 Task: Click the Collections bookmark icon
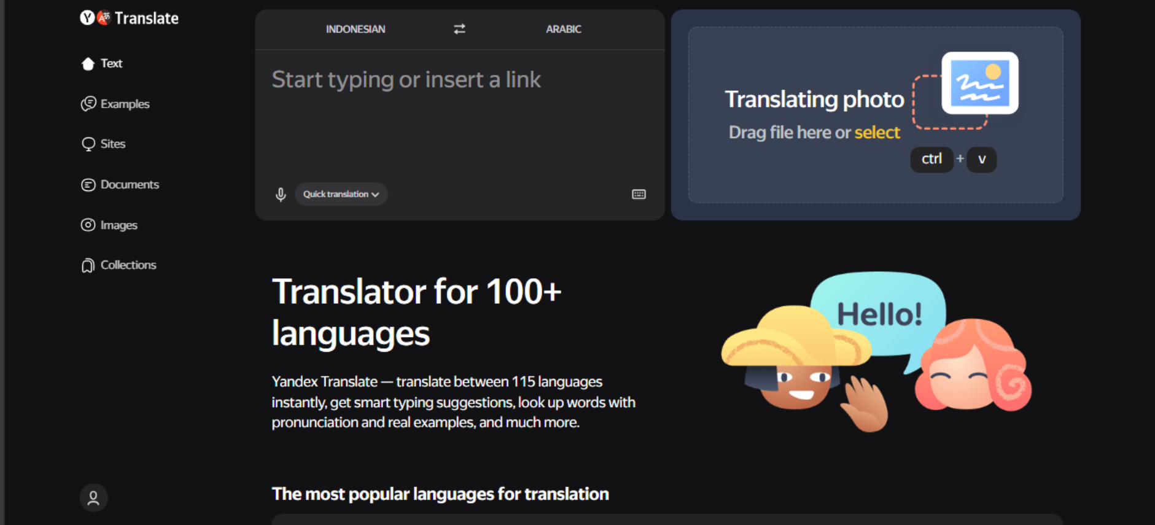[x=88, y=265]
